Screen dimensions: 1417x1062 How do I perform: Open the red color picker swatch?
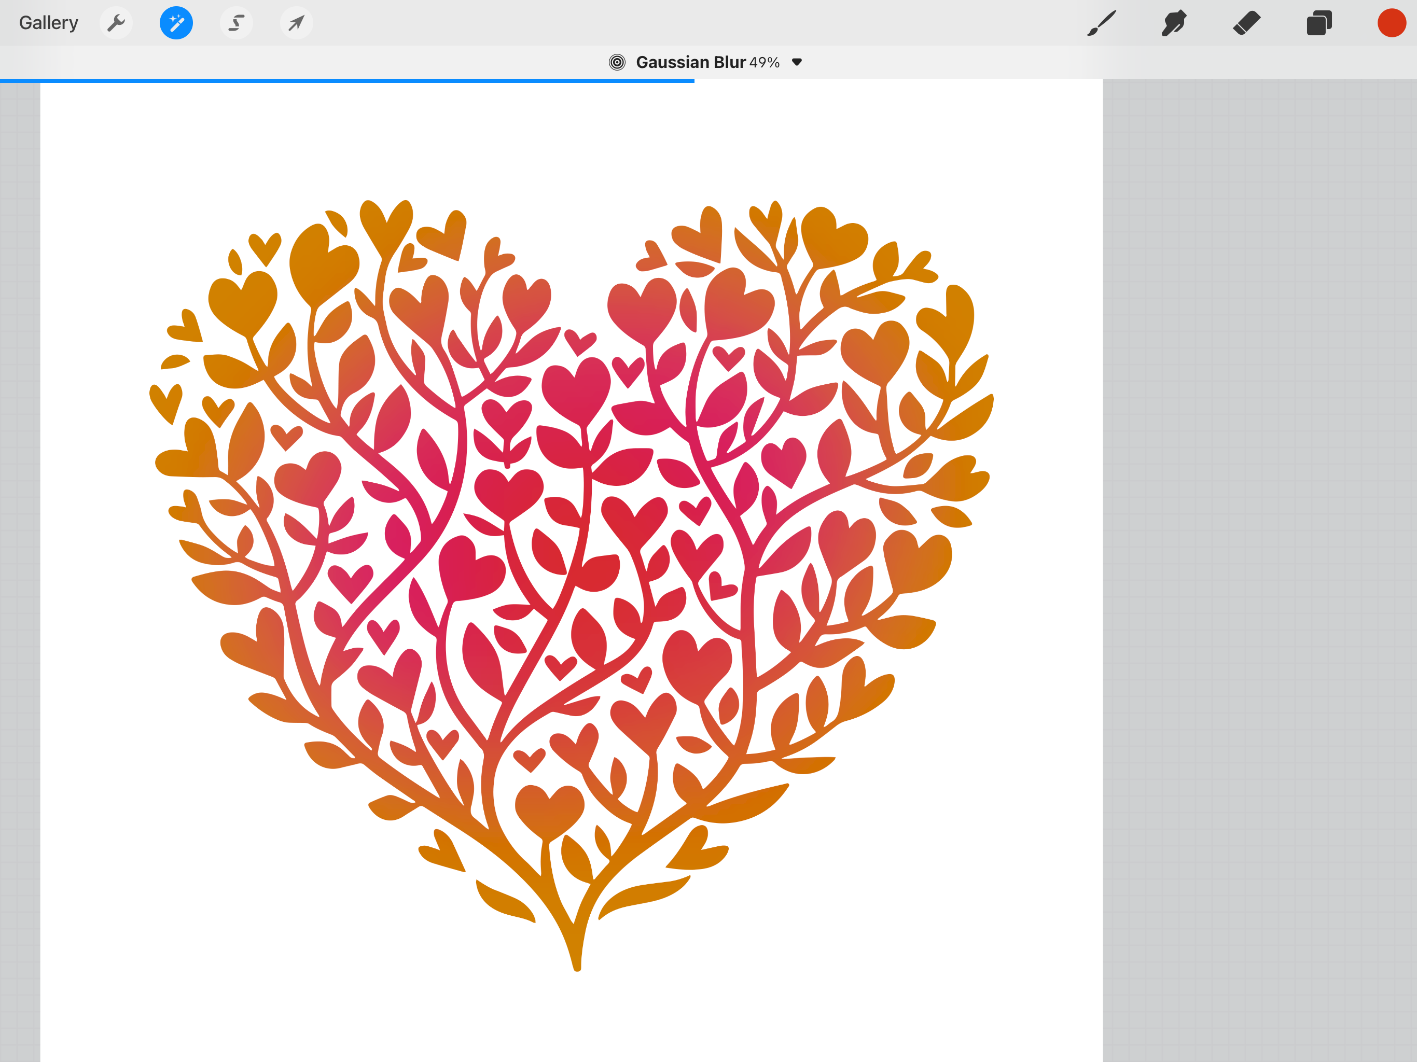[1392, 23]
